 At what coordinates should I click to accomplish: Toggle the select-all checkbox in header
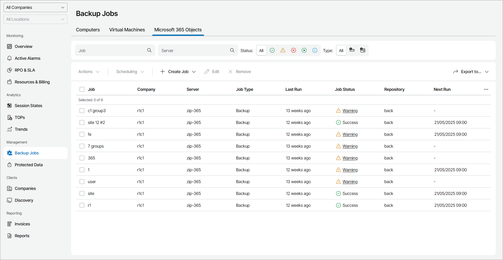click(x=82, y=89)
